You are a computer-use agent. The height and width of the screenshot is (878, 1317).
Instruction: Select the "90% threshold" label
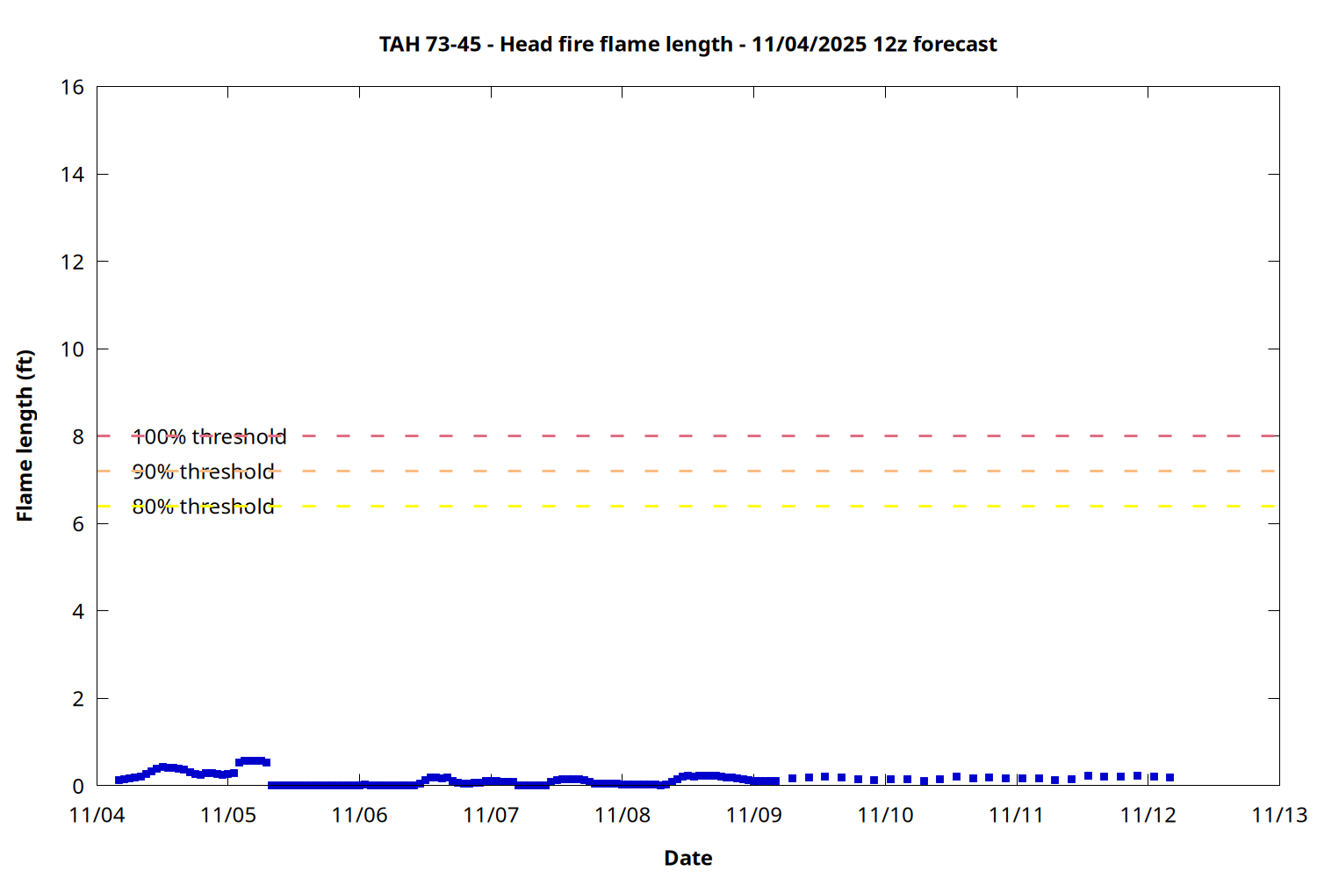pos(203,471)
